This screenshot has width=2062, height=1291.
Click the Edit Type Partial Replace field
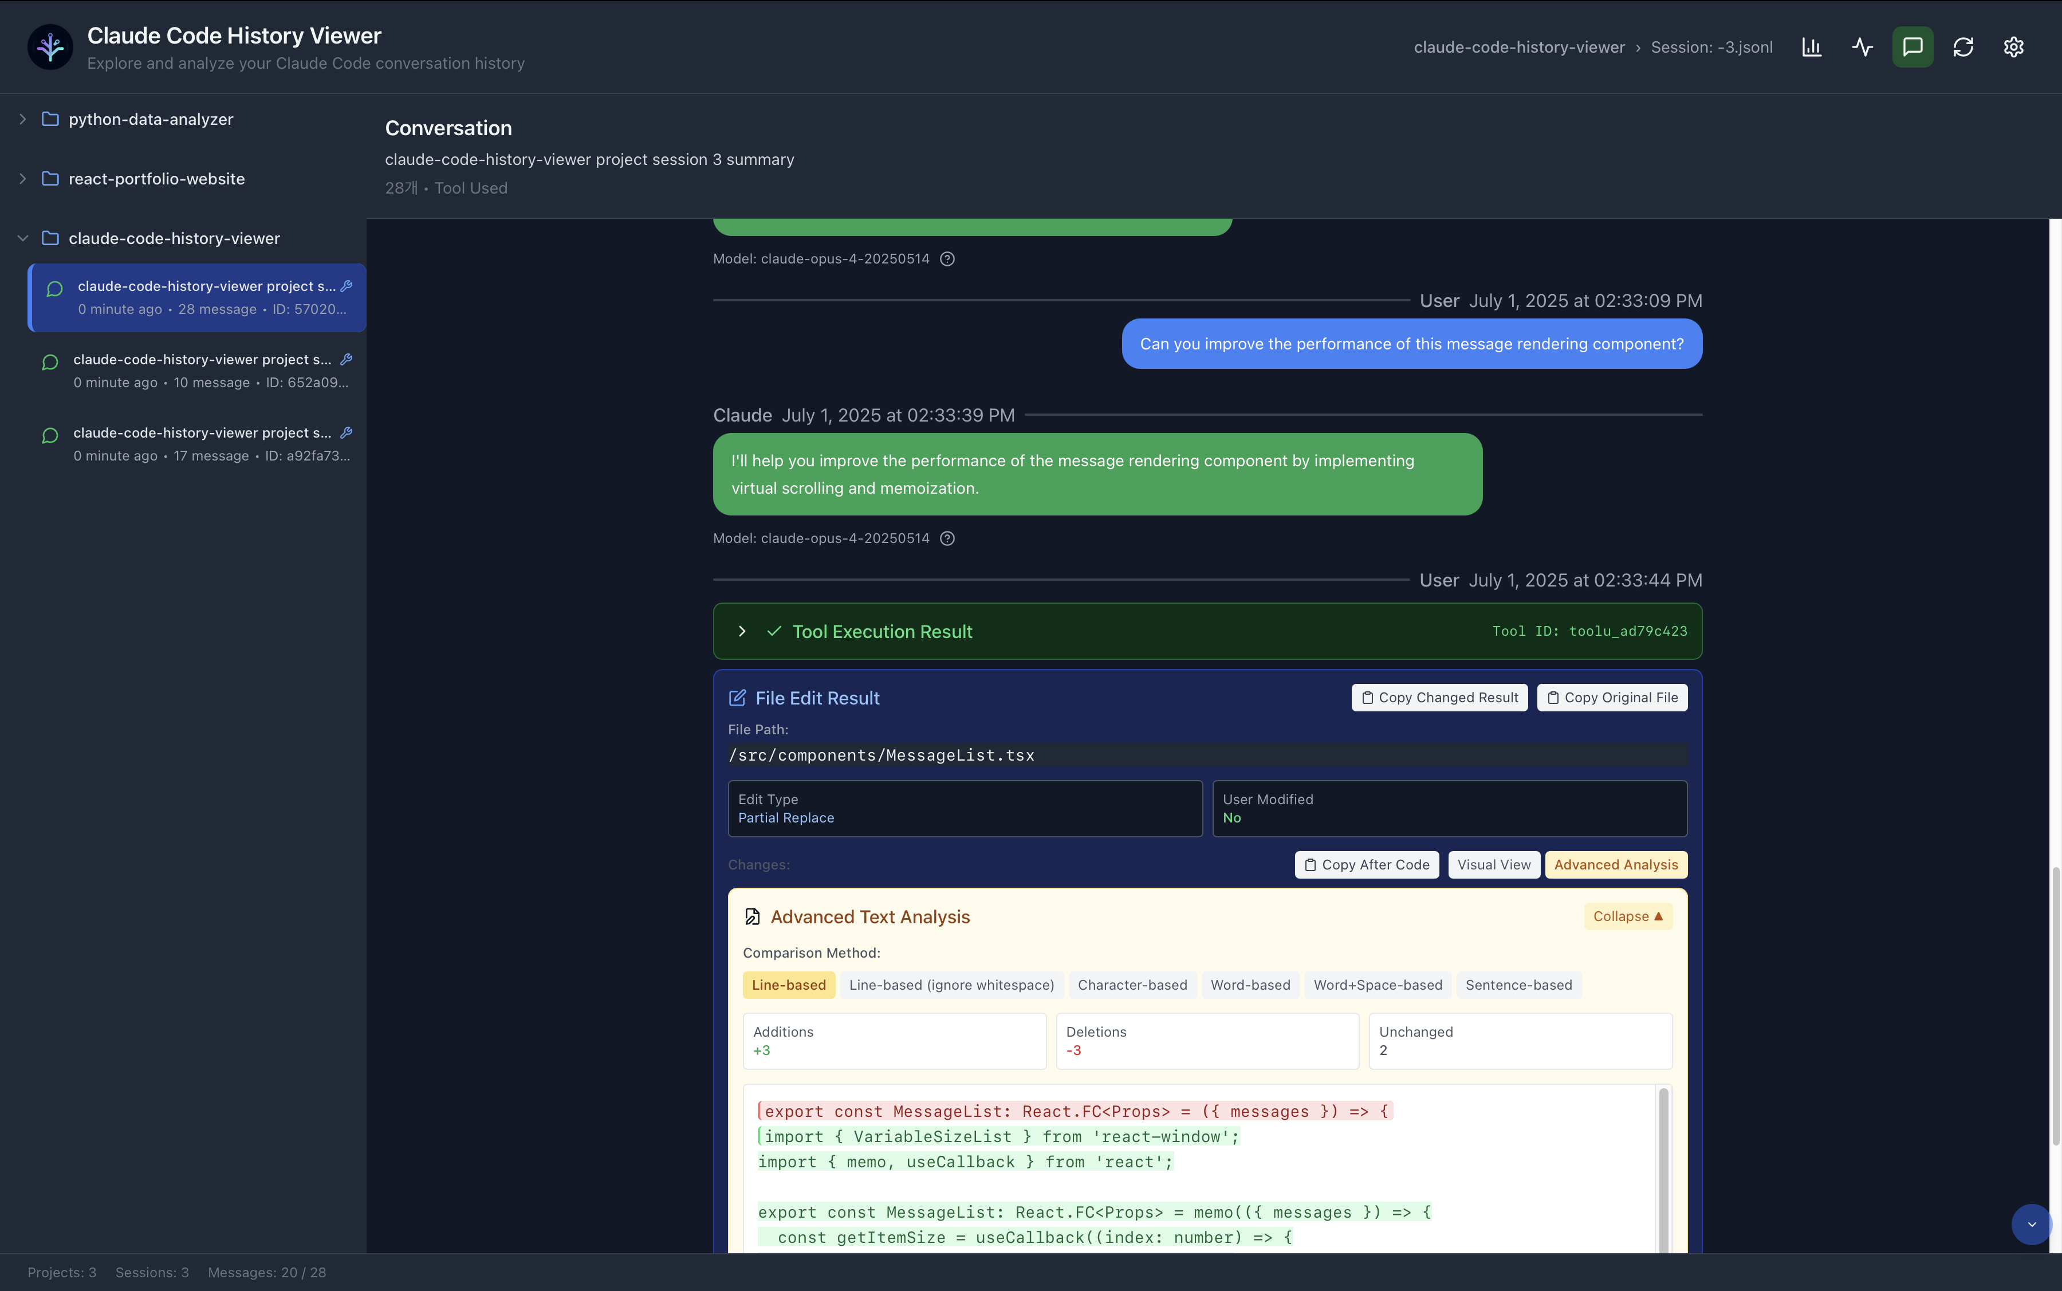965,809
